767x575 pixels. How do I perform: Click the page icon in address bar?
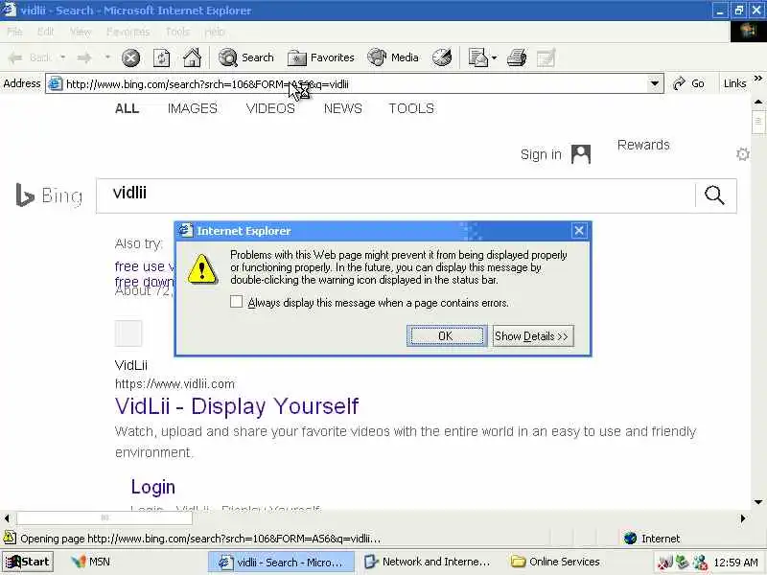pyautogui.click(x=56, y=84)
